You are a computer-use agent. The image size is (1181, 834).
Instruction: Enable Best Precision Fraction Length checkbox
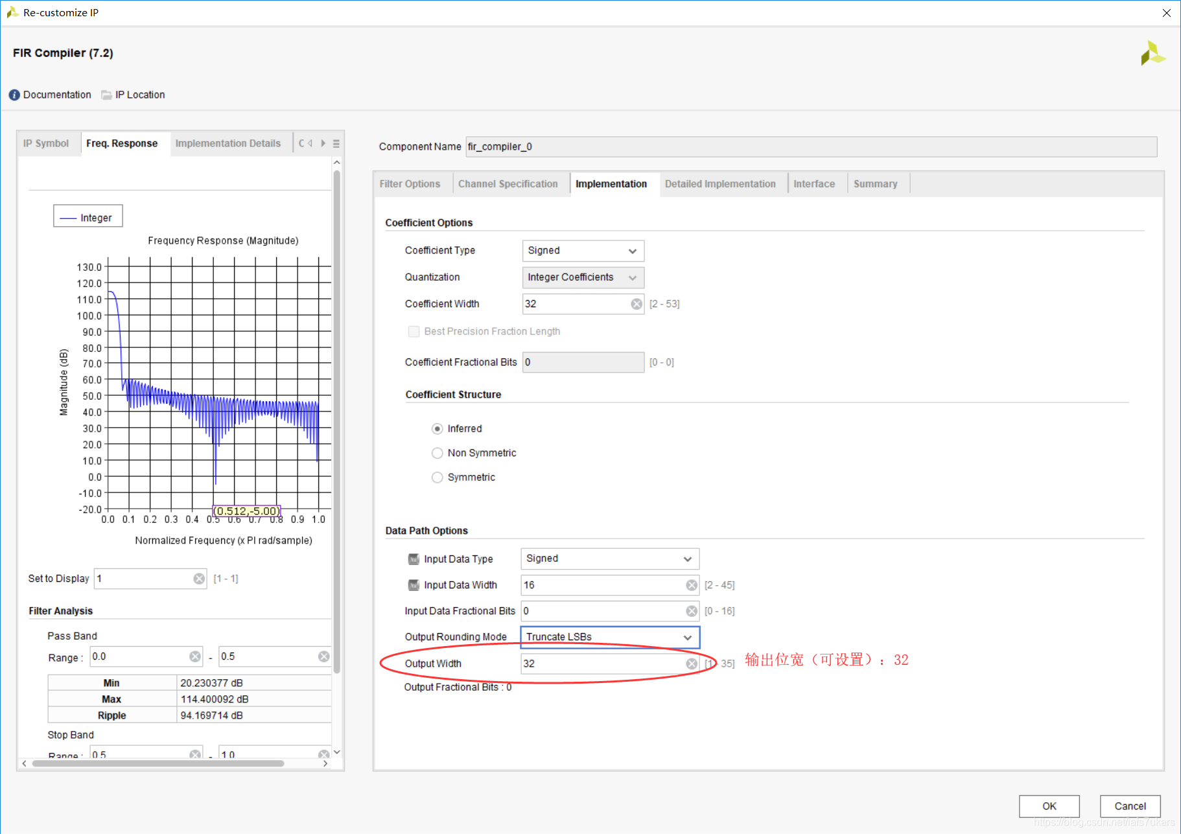click(x=414, y=331)
